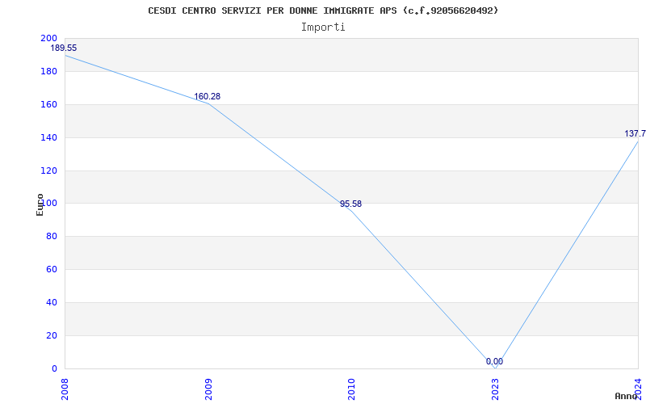Select x-axis year 2024
The height and width of the screenshot is (404, 646).
[x=638, y=389]
